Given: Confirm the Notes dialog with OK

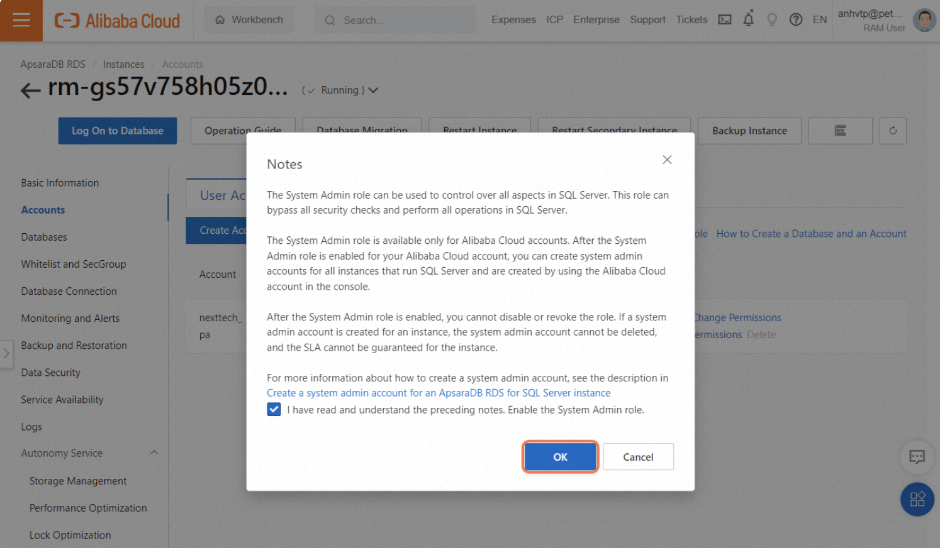Looking at the screenshot, I should coord(560,457).
